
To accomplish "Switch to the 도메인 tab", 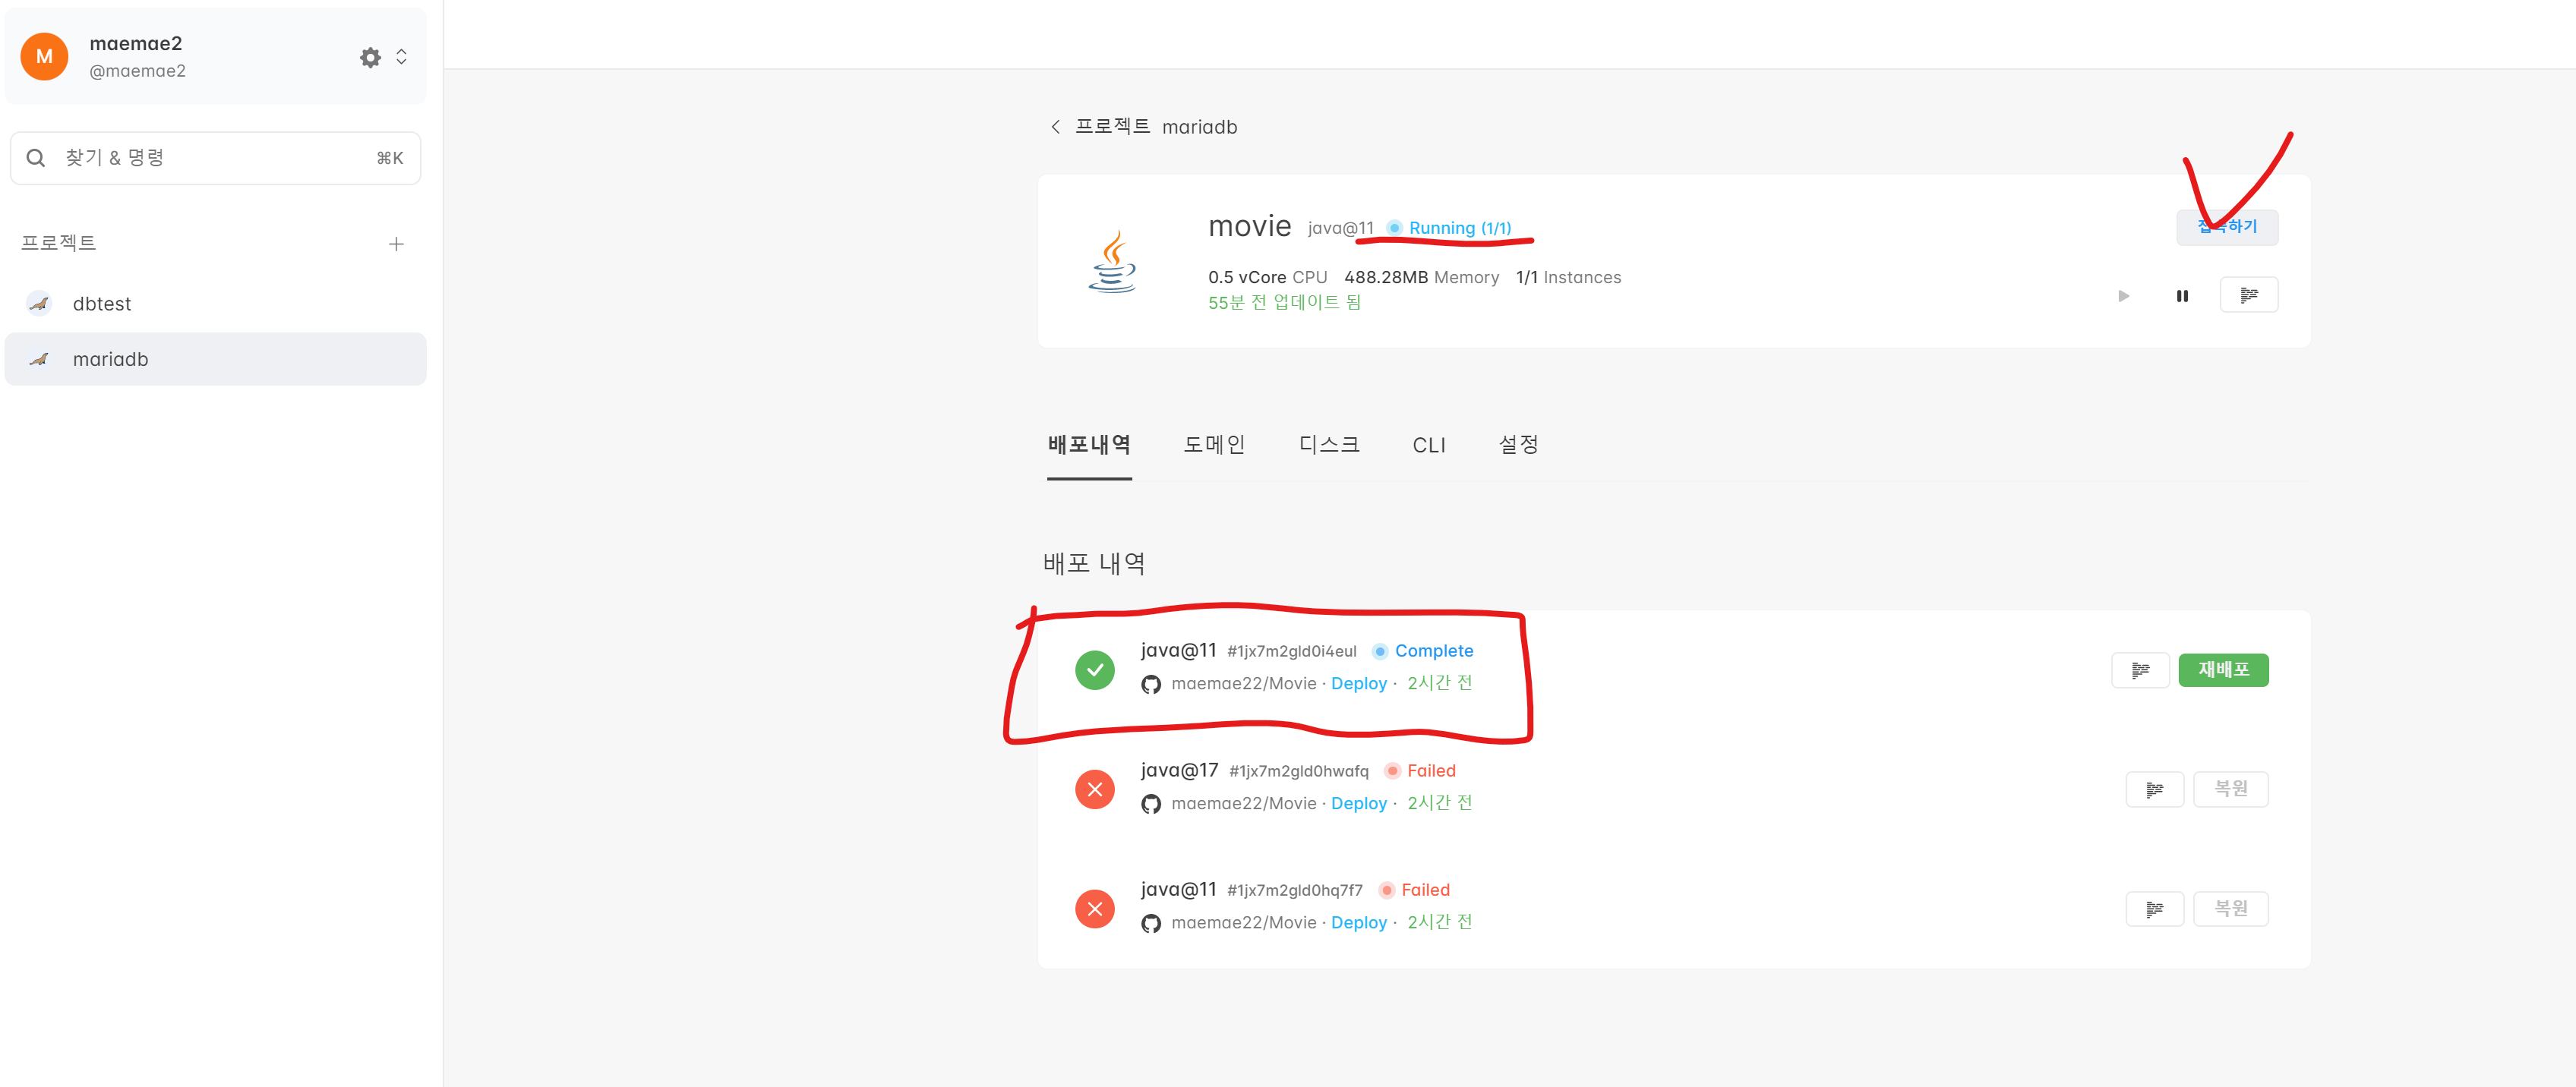I will coord(1213,445).
